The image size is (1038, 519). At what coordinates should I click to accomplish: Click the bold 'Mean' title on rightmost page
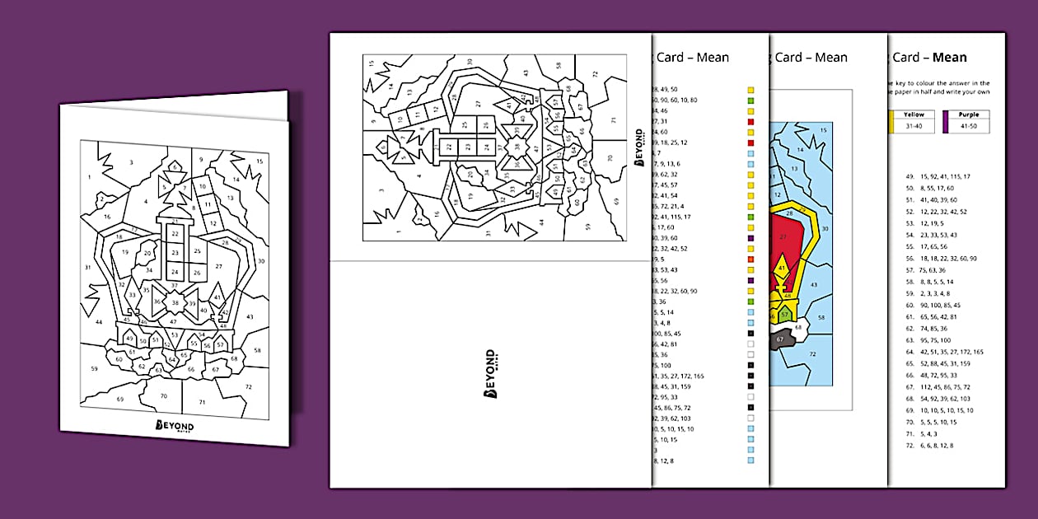click(949, 58)
